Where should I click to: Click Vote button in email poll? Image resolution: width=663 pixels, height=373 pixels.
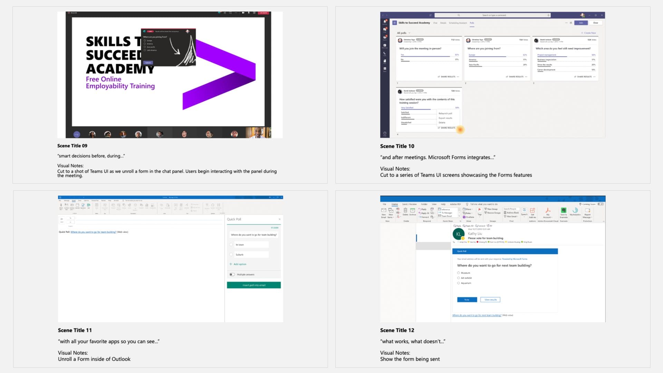(x=467, y=300)
